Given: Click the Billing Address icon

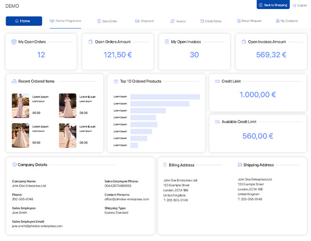Looking at the screenshot, I should pyautogui.click(x=165, y=165).
